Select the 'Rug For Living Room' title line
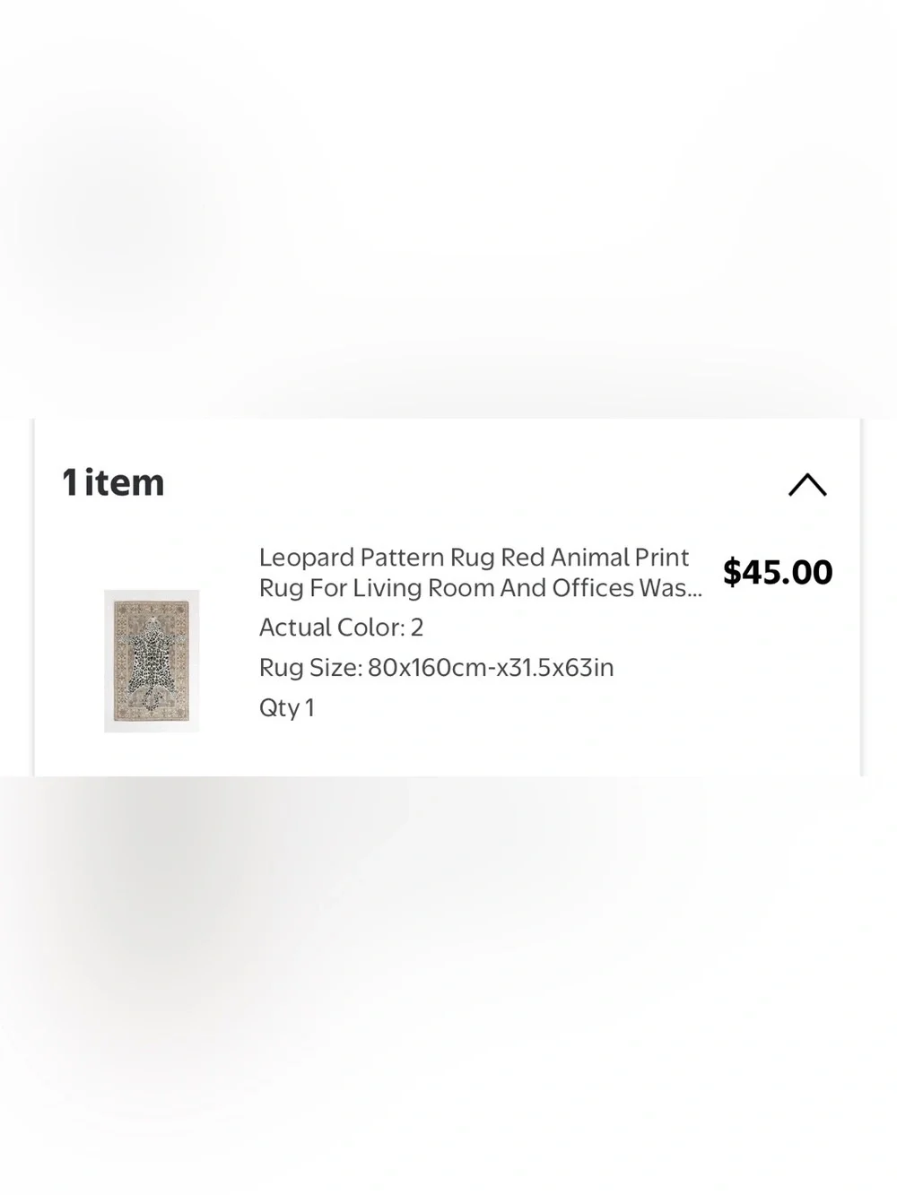The height and width of the screenshot is (1195, 897). click(x=389, y=588)
